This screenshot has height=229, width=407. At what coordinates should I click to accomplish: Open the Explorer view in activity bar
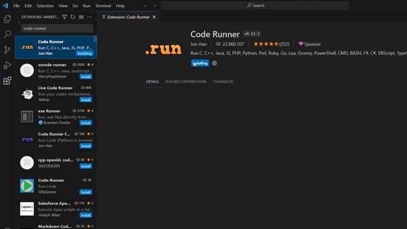point(7,19)
